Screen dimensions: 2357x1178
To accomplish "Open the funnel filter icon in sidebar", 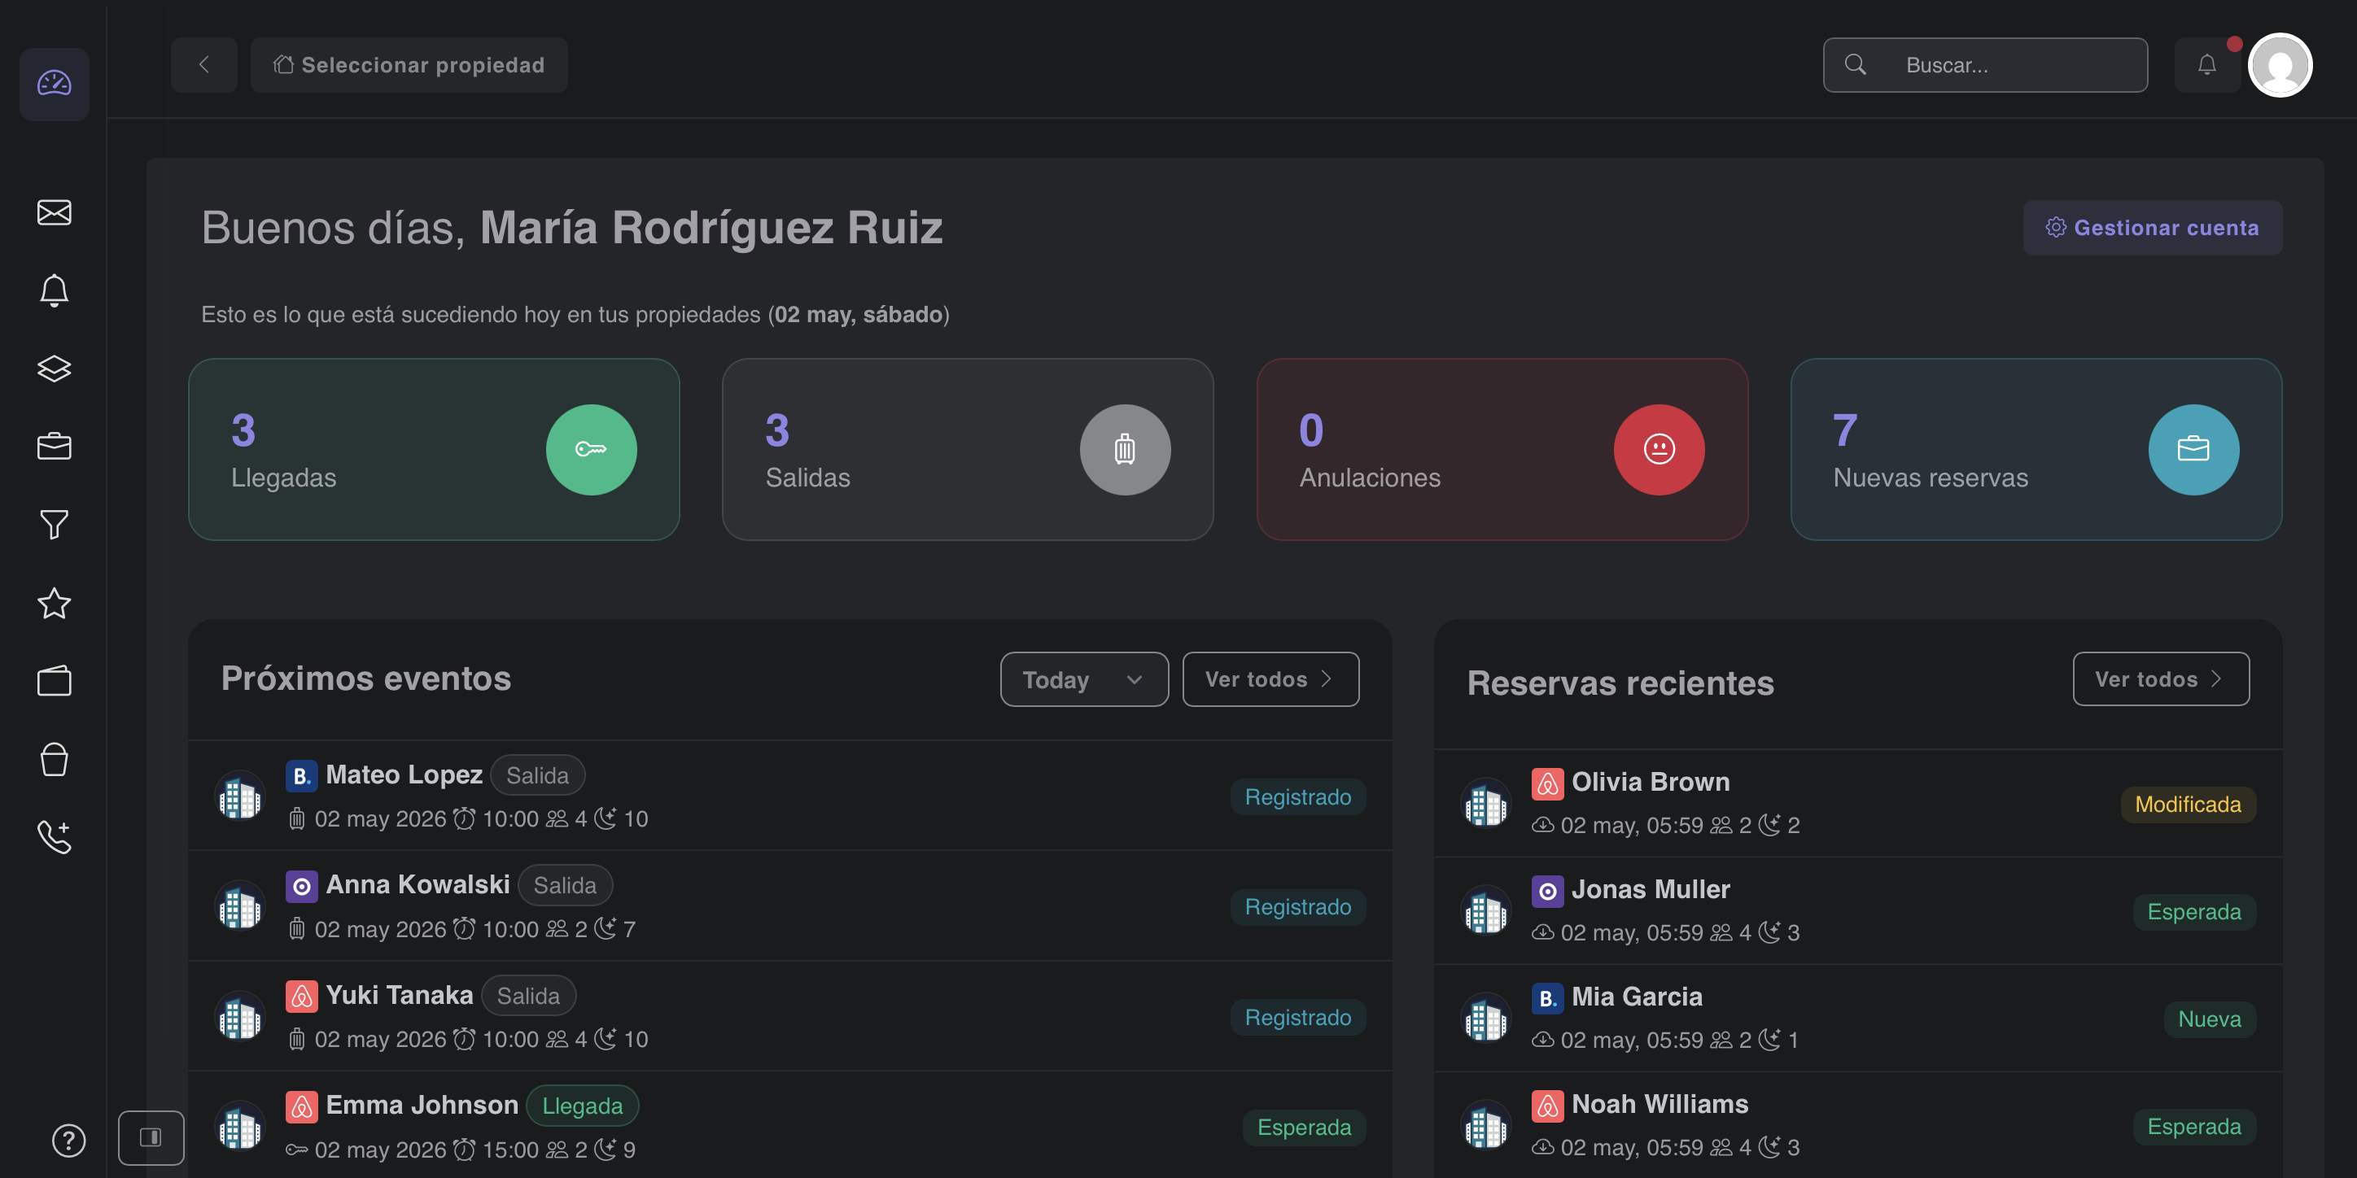I will click(54, 525).
